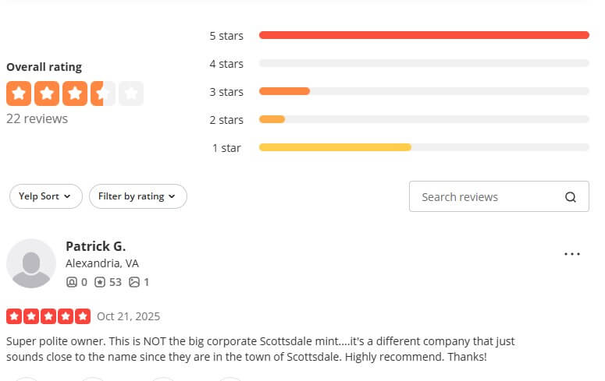
Task: Open the three-dot menu on Patrick G.'s review
Action: coord(572,254)
